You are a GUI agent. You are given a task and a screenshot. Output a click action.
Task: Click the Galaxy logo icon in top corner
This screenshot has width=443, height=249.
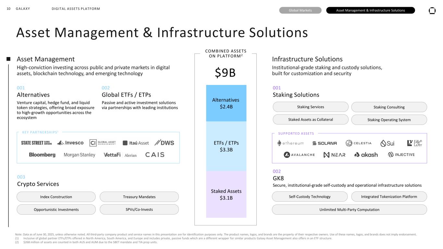click(432, 10)
